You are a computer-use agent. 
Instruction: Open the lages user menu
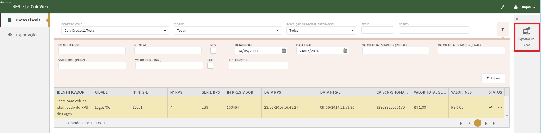click(x=525, y=7)
